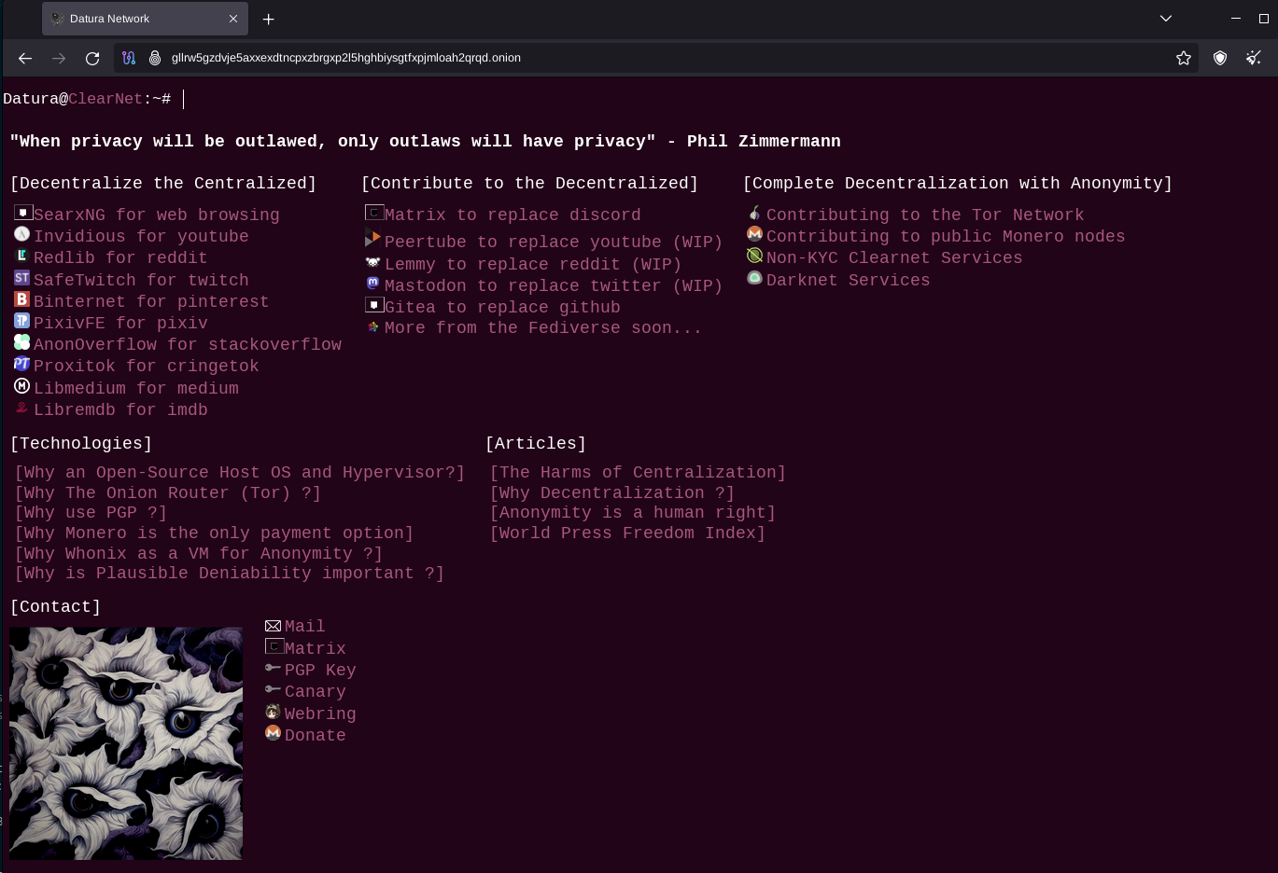The width and height of the screenshot is (1278, 873).
Task: Click the Libremdb icon
Action: pyautogui.click(x=22, y=408)
